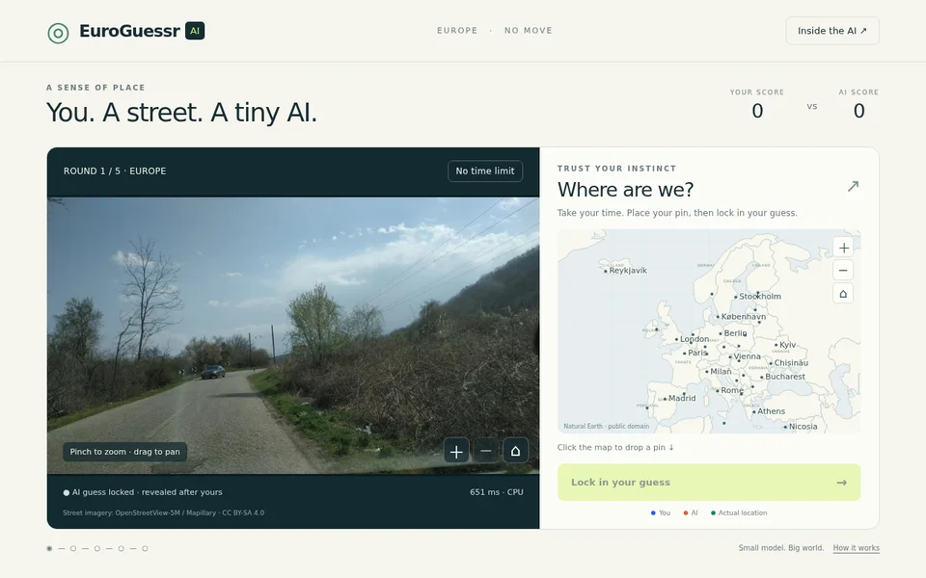
Task: Mark Chișinău on the map
Action: point(771,363)
